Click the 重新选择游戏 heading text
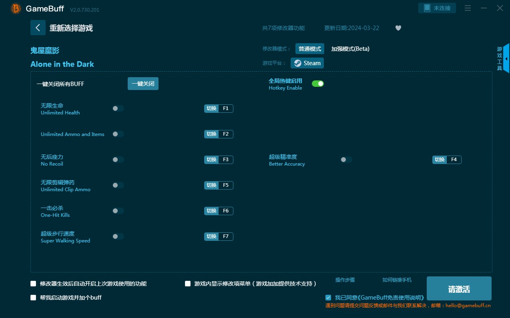510x318 pixels. [x=71, y=28]
